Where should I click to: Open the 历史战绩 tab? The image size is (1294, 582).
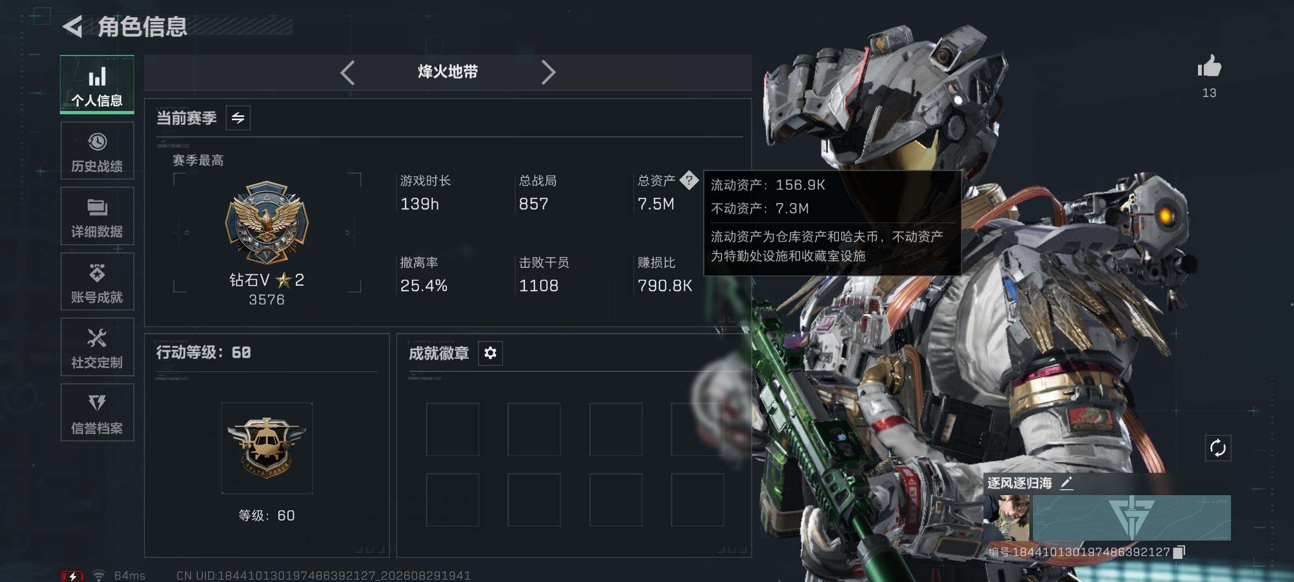click(x=97, y=151)
